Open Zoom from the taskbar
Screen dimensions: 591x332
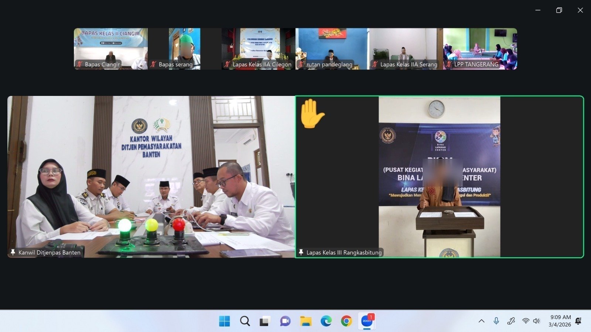(367, 321)
